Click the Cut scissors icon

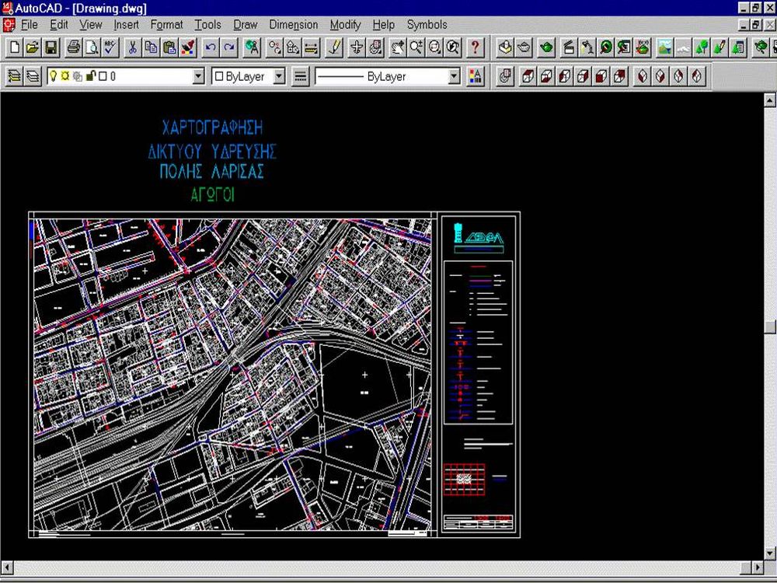pyautogui.click(x=132, y=47)
